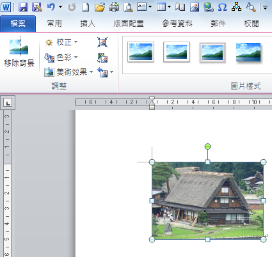Open a file using the folder icon
The image size is (272, 257).
(100, 8)
